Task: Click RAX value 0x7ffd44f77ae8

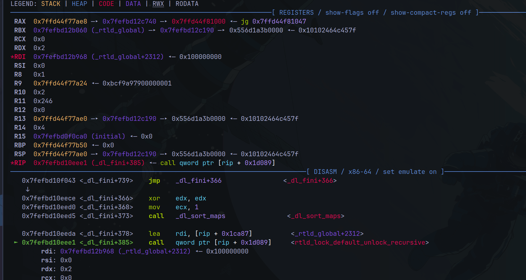Action: pos(60,22)
